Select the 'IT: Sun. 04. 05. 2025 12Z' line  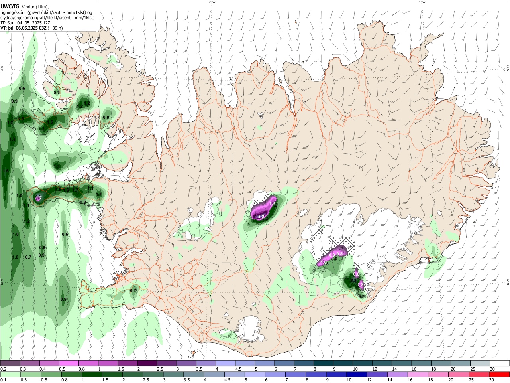(25, 23)
